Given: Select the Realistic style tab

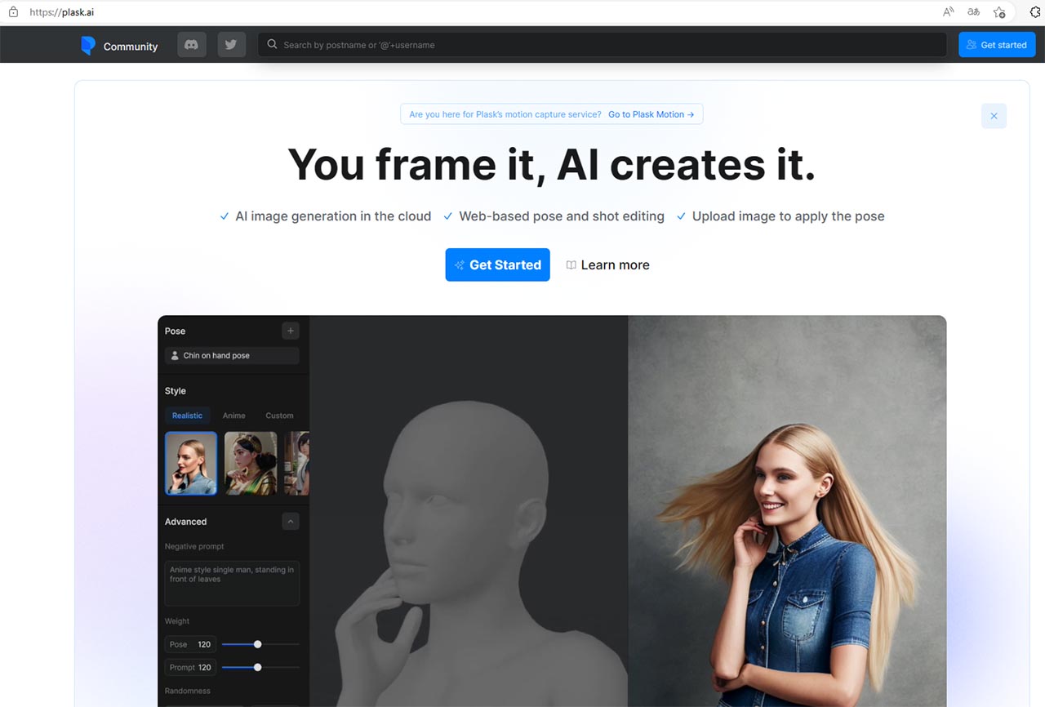Looking at the screenshot, I should pos(187,416).
